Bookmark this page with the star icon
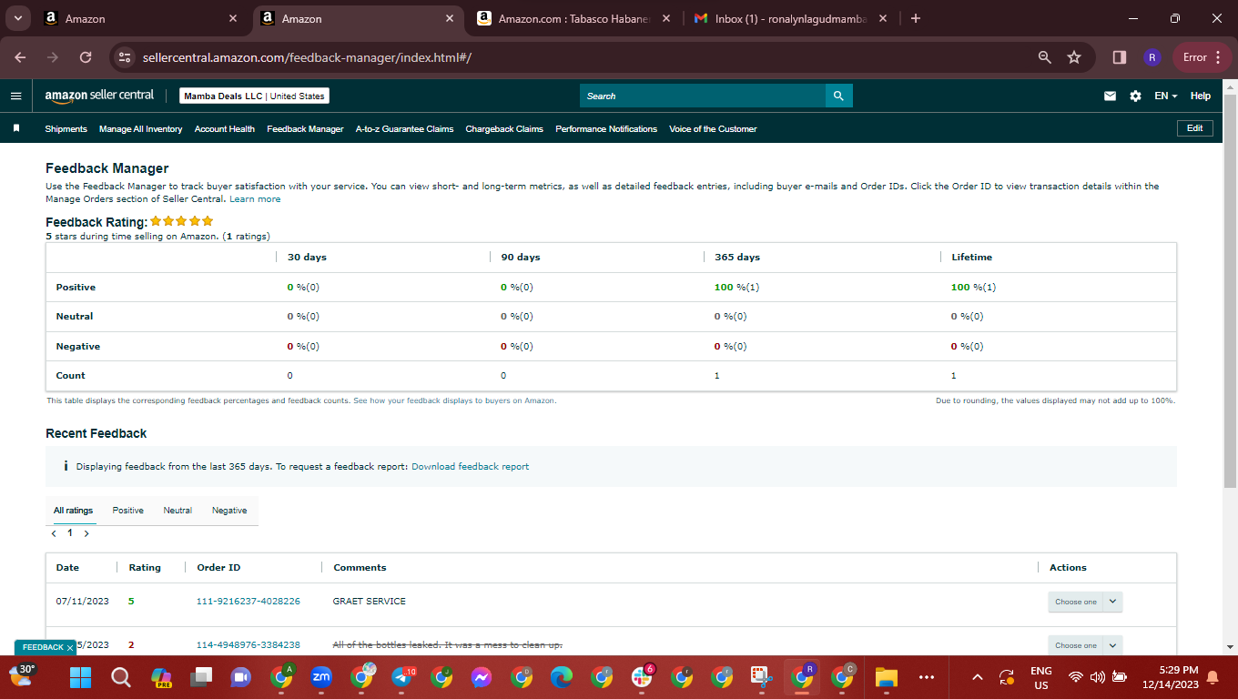Viewport: 1238px width, 699px height. pos(1074,57)
